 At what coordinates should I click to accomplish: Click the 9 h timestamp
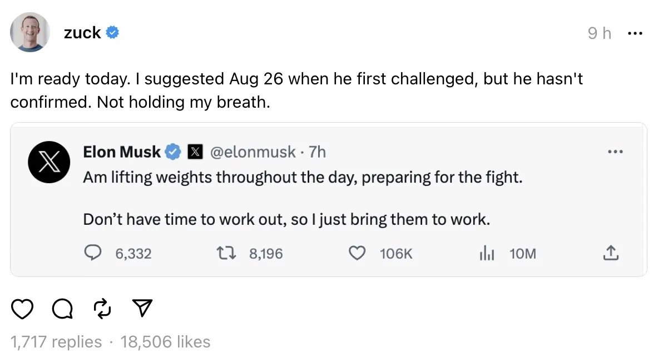click(x=599, y=33)
